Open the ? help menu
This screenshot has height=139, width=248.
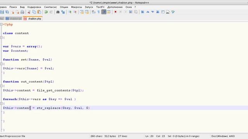(x=135, y=7)
